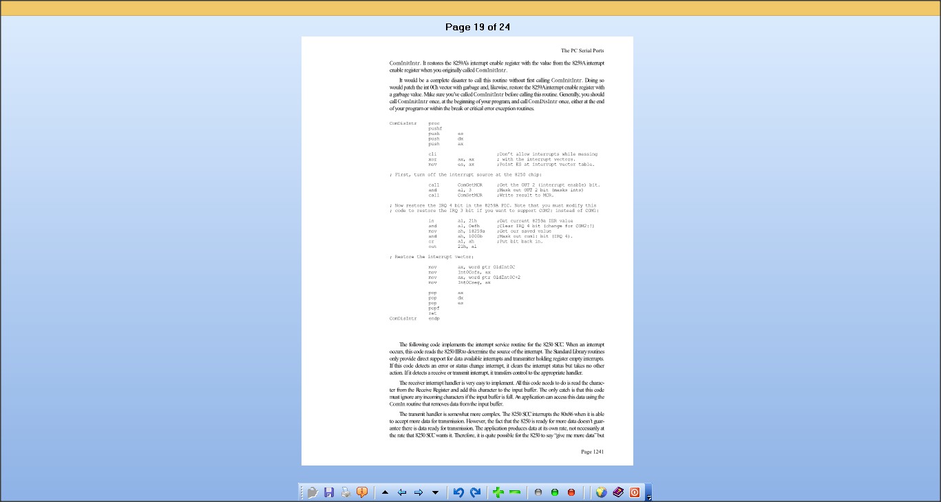Open the globe web icon
The height and width of the screenshot is (502, 941).
(601, 492)
